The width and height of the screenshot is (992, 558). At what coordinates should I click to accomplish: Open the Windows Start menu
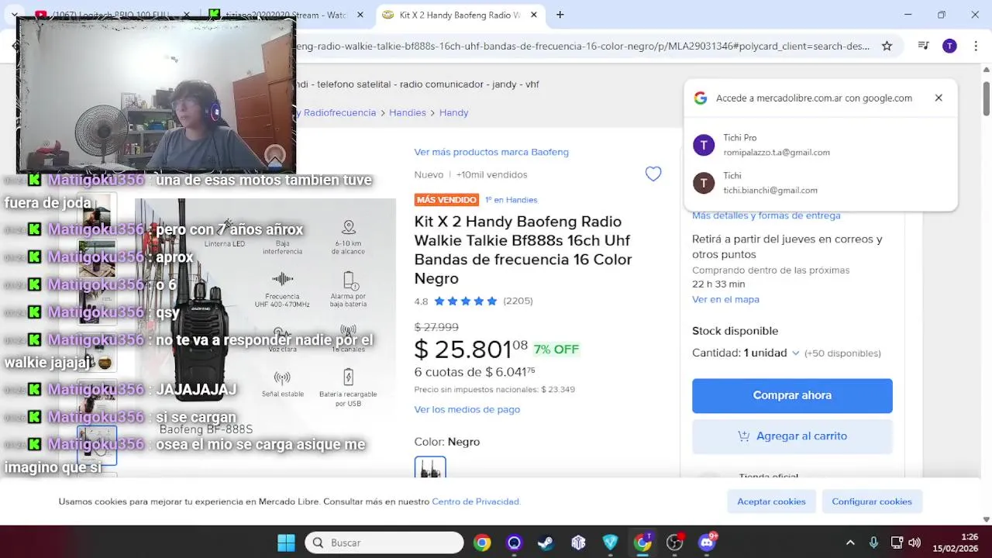[x=286, y=542]
